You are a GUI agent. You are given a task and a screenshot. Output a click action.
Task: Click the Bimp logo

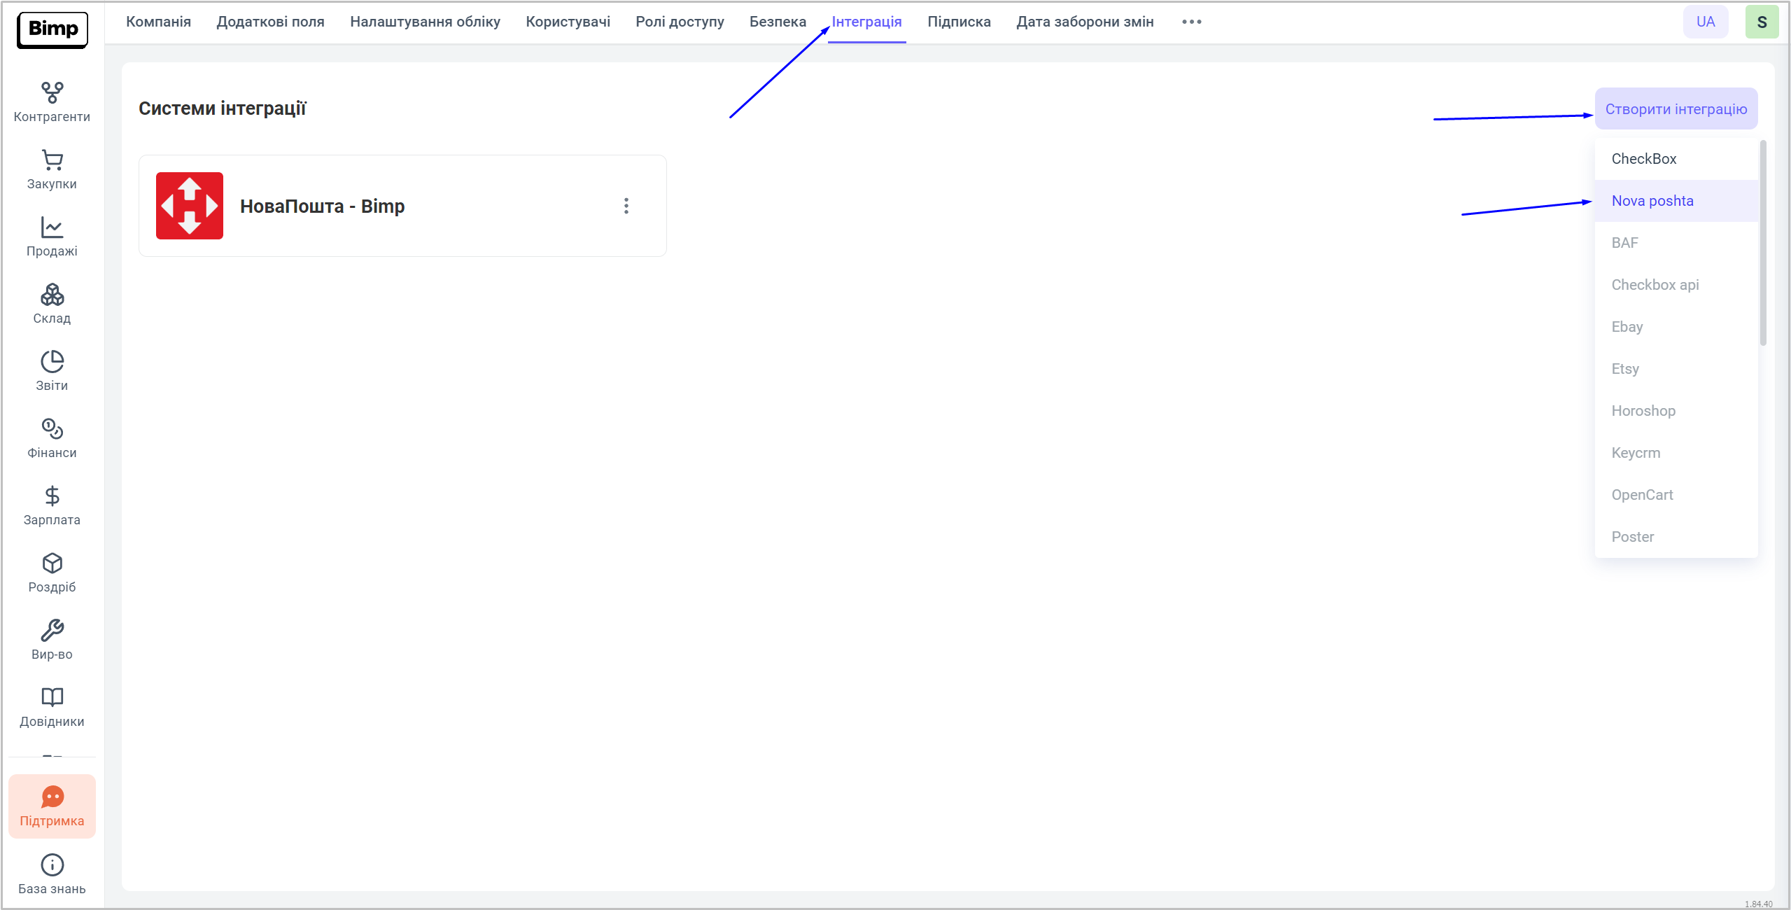tap(52, 29)
